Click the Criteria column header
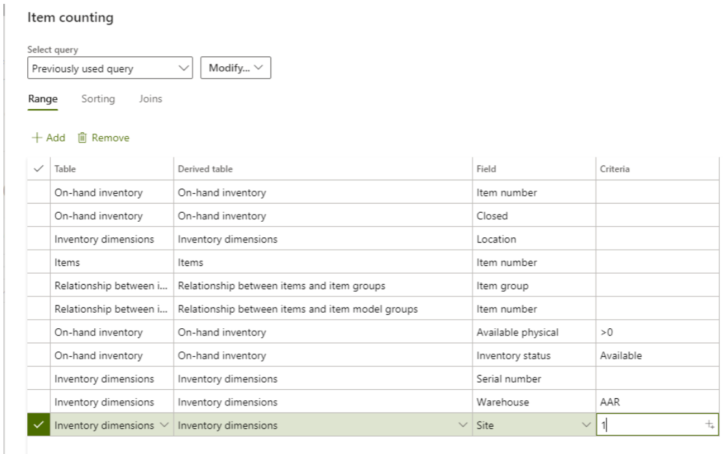Image resolution: width=723 pixels, height=454 pixels. [x=656, y=169]
